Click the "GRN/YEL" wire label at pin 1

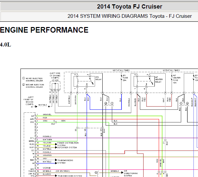click(47, 115)
